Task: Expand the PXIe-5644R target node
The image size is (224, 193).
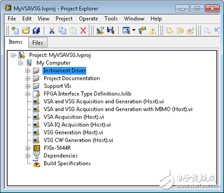Action: pos(27,148)
